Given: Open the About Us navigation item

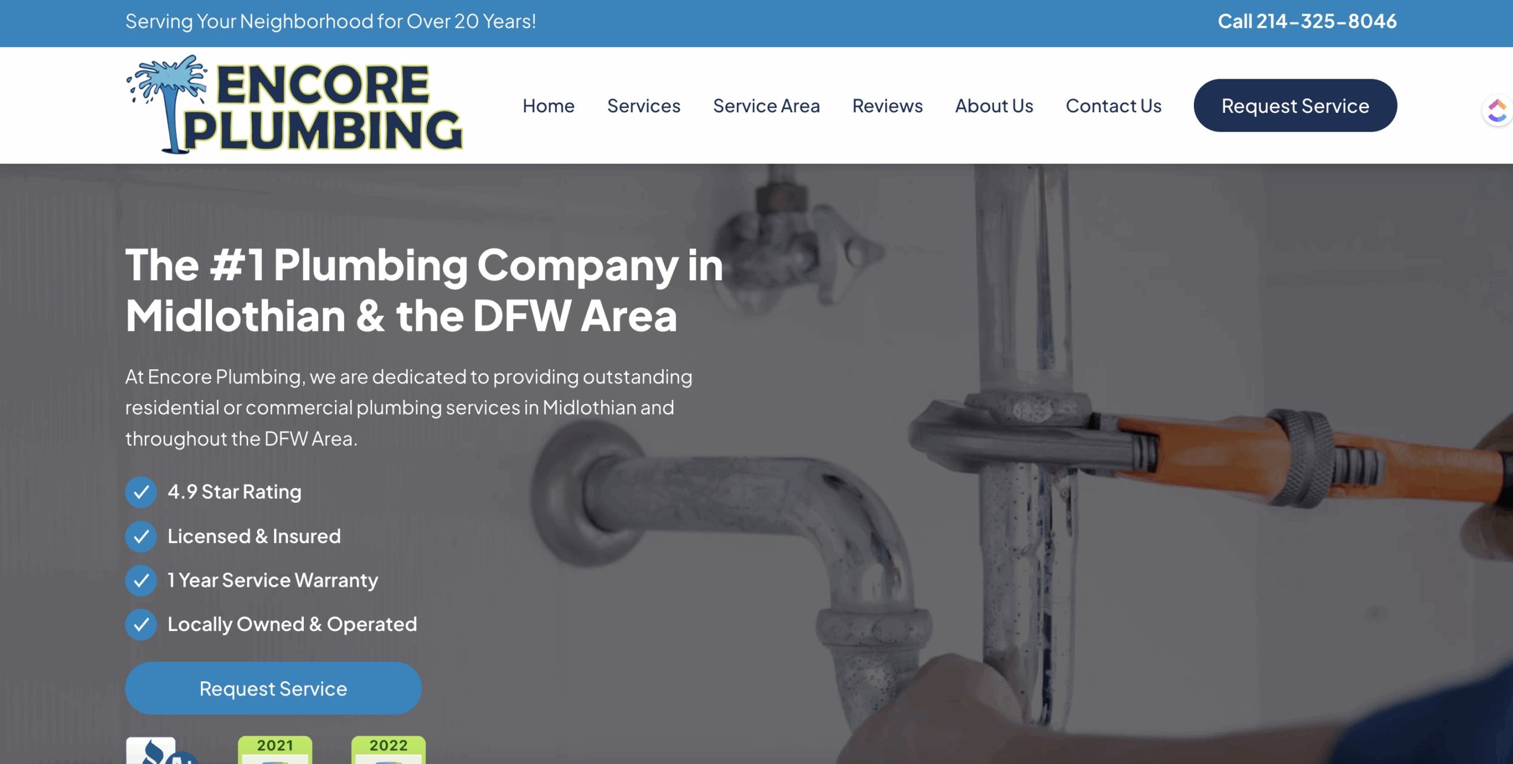Looking at the screenshot, I should (x=994, y=106).
